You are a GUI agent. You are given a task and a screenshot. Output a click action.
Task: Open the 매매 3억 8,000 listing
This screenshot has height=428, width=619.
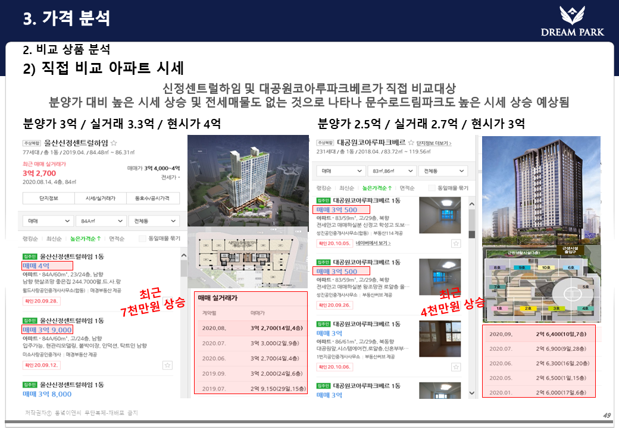[47, 394]
